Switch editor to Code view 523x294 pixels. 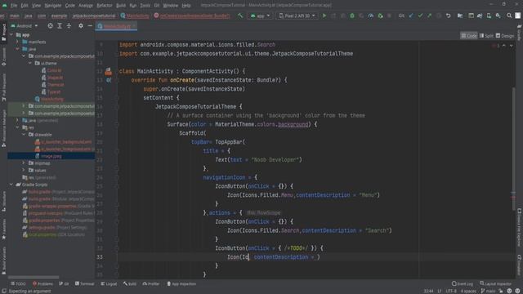469,36
